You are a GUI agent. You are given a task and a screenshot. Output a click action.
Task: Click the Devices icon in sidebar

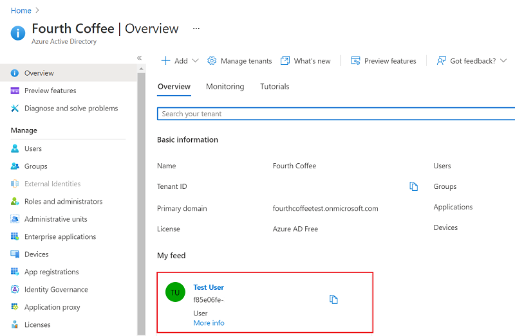[x=15, y=254]
